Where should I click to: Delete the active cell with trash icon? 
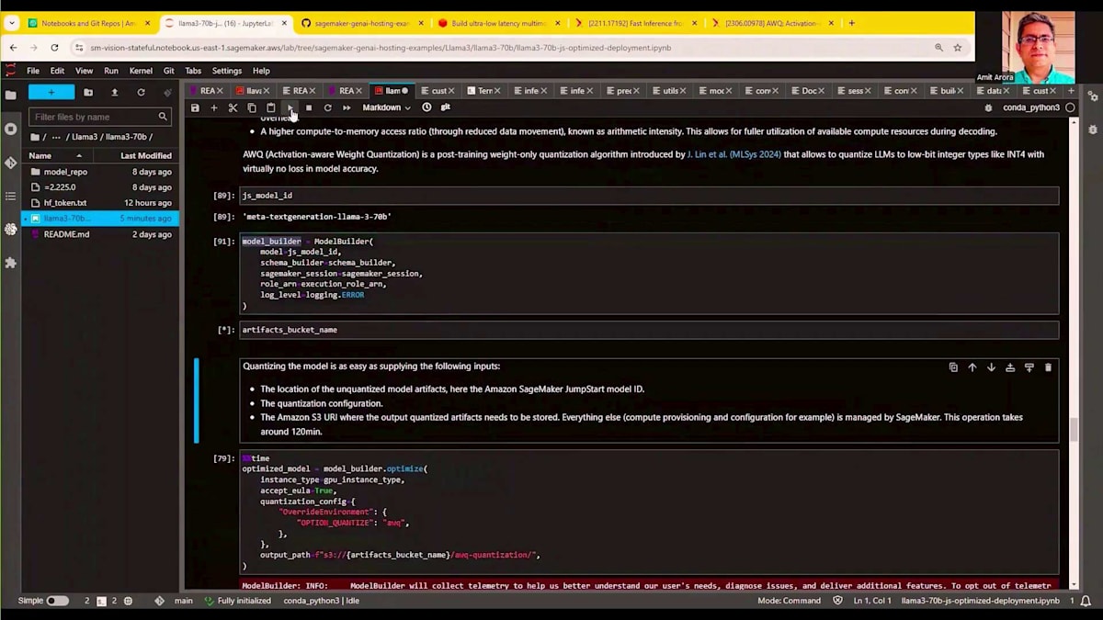(1048, 367)
